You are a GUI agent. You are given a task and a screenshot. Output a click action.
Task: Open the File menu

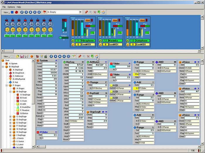point(4,7)
